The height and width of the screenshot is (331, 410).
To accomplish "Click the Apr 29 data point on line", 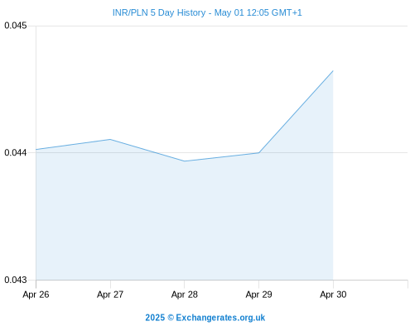I will click(258, 152).
